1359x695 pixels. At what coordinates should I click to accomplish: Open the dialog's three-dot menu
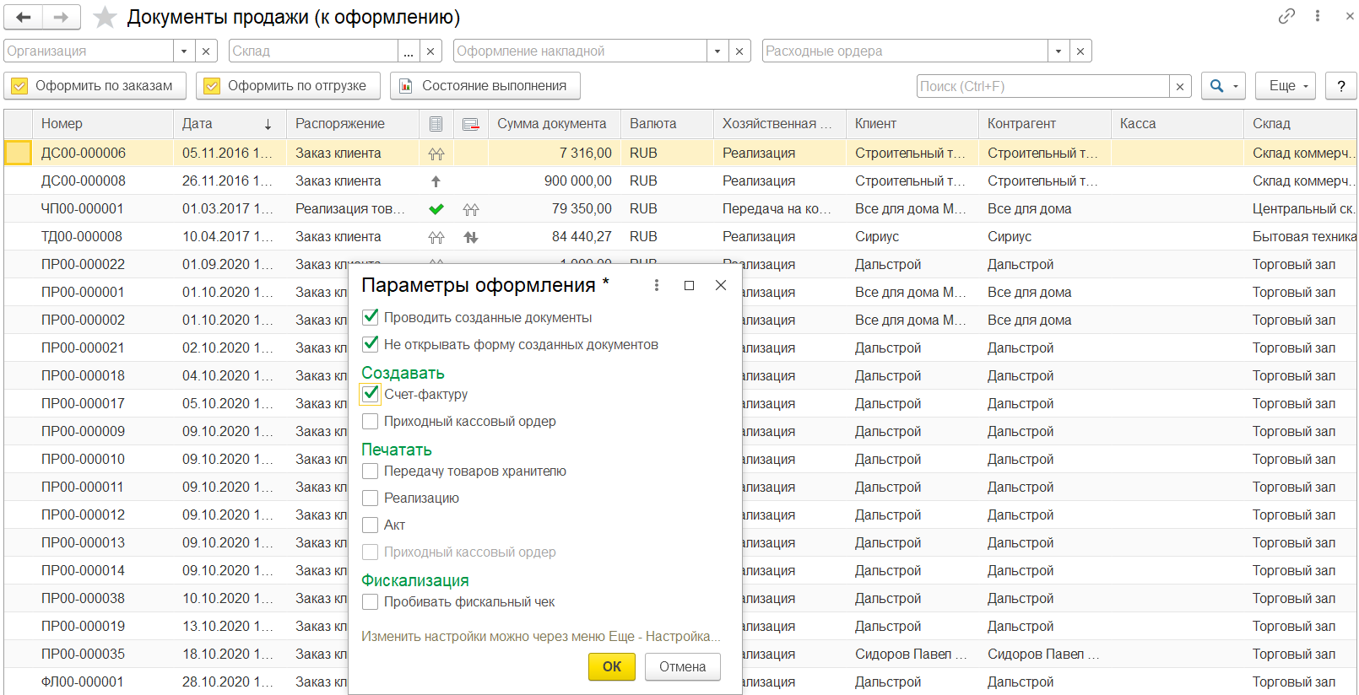click(x=657, y=285)
